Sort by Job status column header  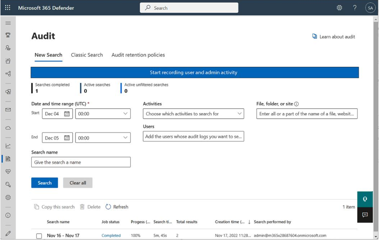click(x=110, y=222)
